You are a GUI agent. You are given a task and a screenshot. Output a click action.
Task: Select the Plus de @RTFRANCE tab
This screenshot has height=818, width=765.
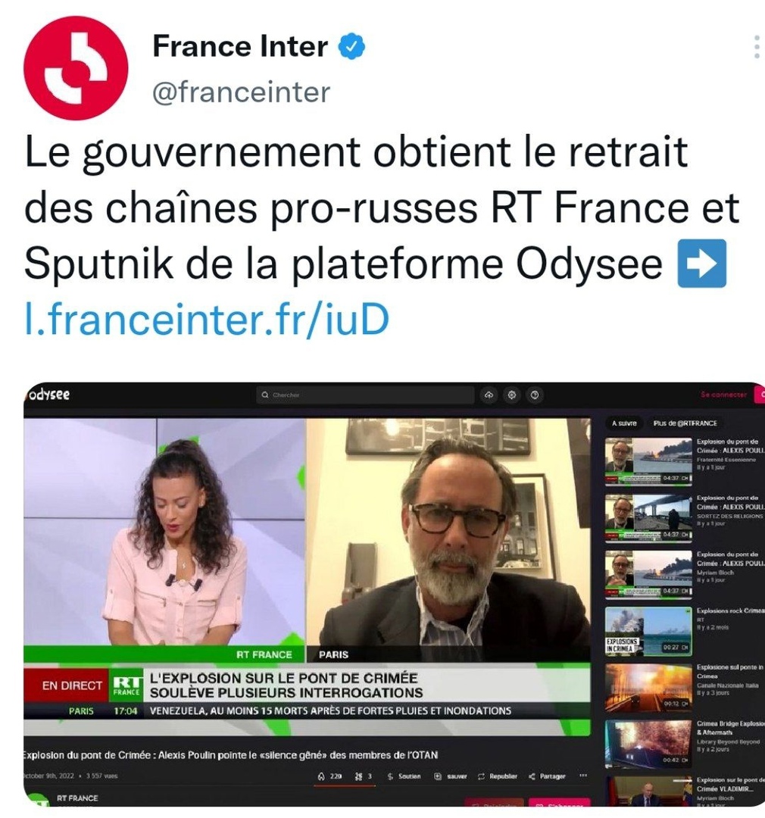(685, 423)
